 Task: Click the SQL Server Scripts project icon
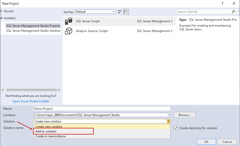point(69,21)
